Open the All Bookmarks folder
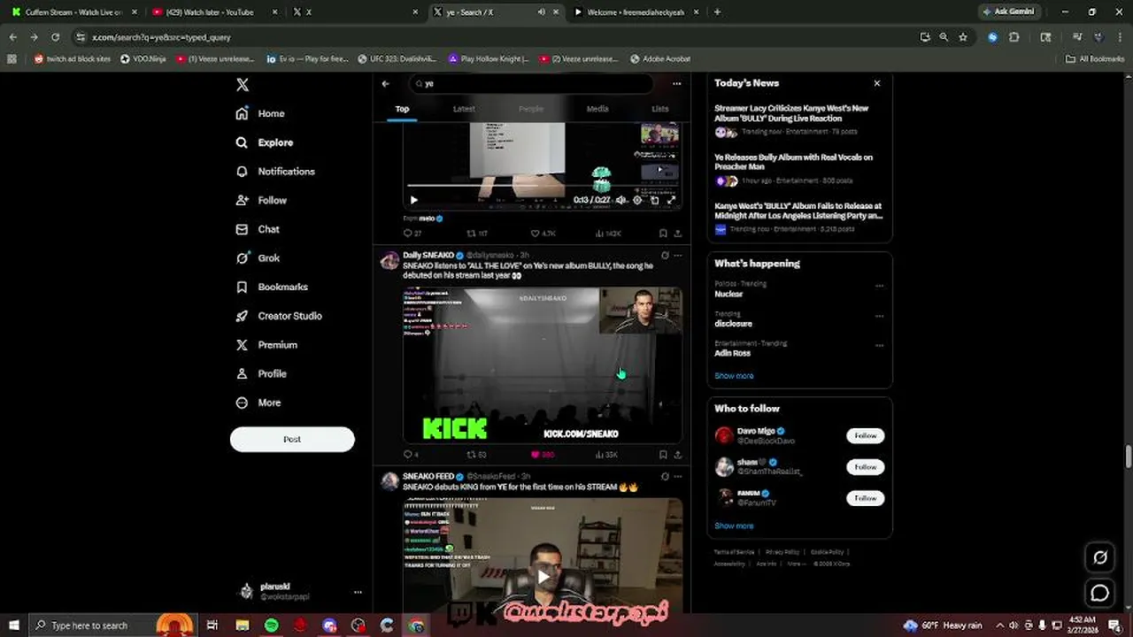 pos(1095,58)
